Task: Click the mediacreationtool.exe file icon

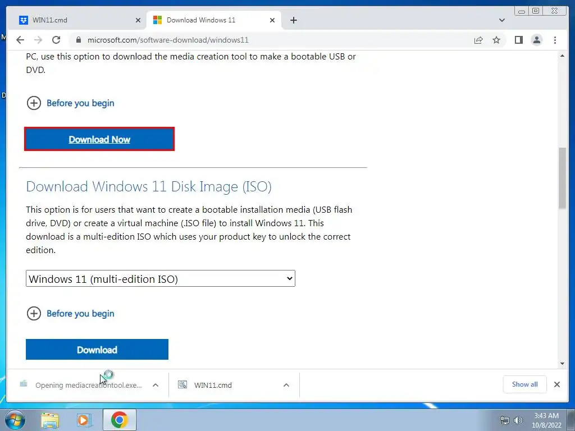Action: [x=24, y=384]
